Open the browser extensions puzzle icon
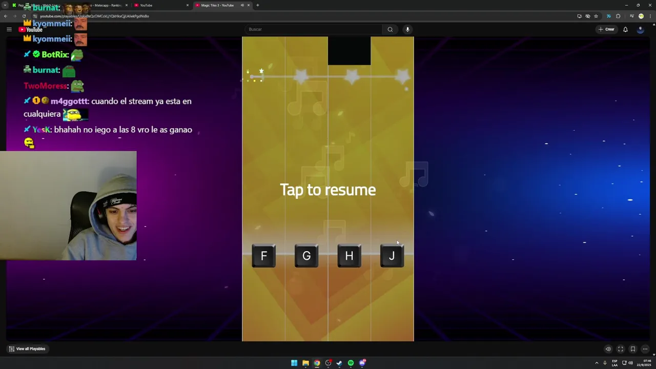656x369 pixels. (618, 16)
